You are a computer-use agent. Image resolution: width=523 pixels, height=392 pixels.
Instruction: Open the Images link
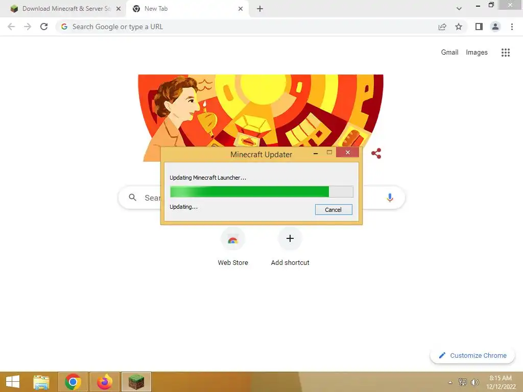tap(477, 53)
